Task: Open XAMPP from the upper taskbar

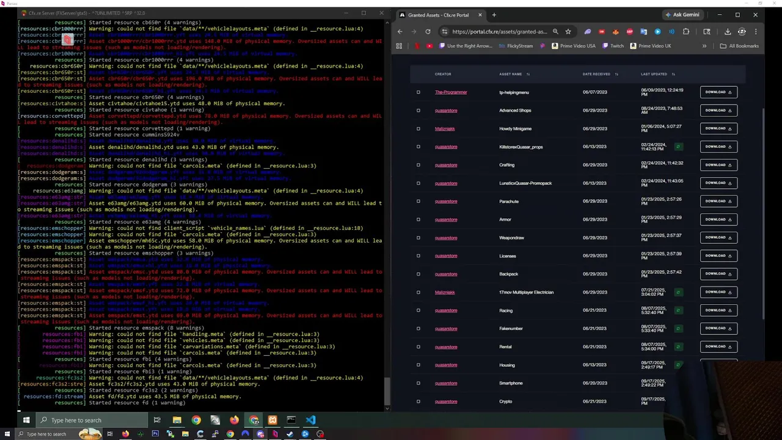Action: [272, 420]
